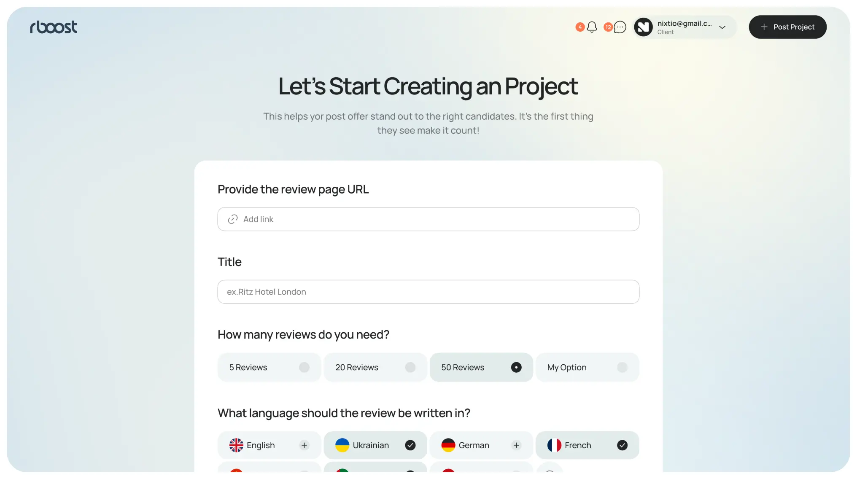Select the 20 Reviews option
Image resolution: width=857 pixels, height=479 pixels.
[375, 367]
